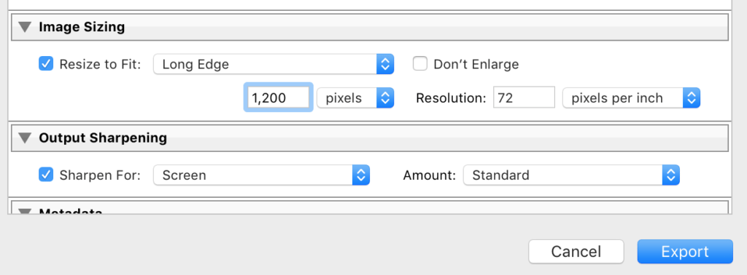Collapse the Output Sharpening section triangle
The image size is (747, 275).
25,138
